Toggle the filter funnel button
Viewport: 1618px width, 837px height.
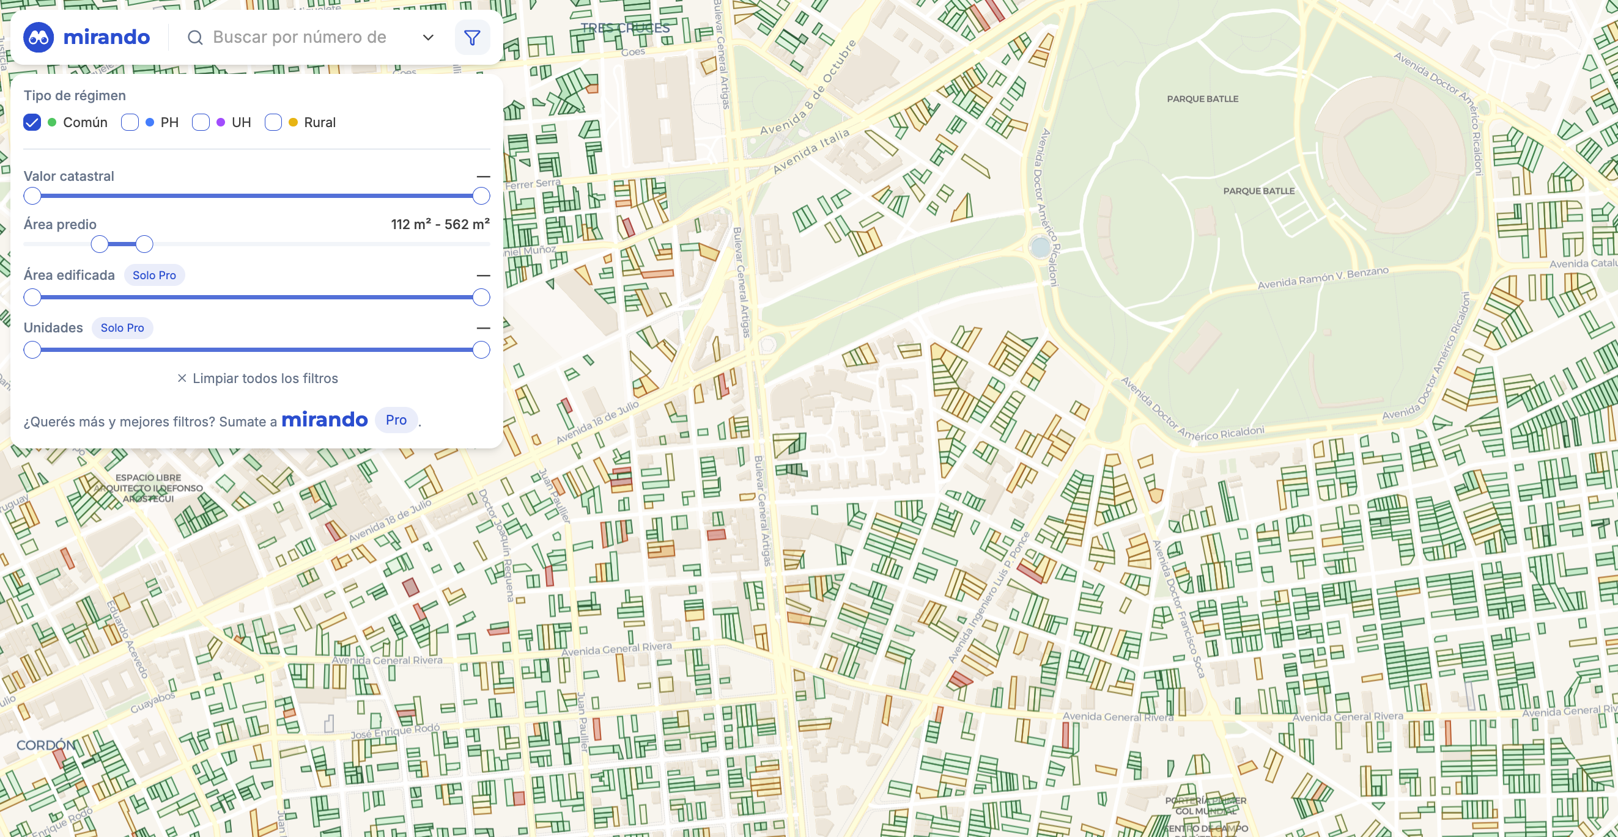471,38
